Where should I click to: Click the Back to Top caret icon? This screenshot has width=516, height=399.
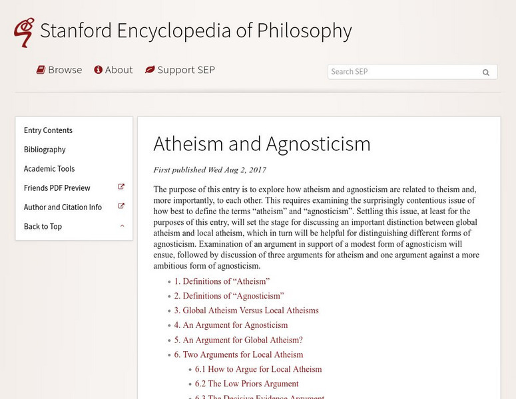[122, 226]
